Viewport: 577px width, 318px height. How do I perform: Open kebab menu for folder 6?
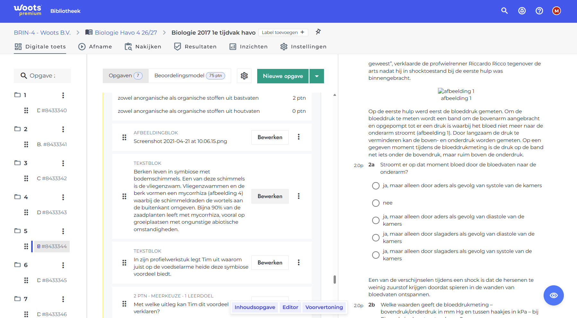click(x=63, y=265)
